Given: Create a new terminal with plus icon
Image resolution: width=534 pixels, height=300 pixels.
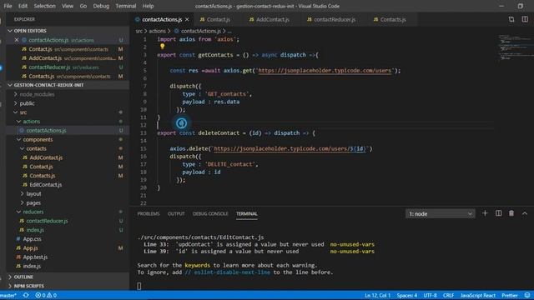Looking at the screenshot, I should coord(485,213).
